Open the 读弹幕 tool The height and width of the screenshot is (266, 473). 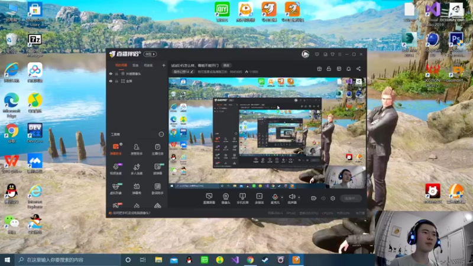click(157, 169)
